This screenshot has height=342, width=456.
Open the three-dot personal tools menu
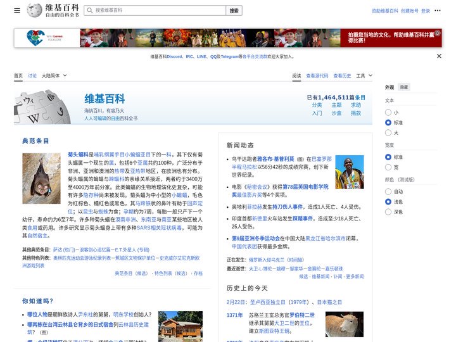pos(438,11)
